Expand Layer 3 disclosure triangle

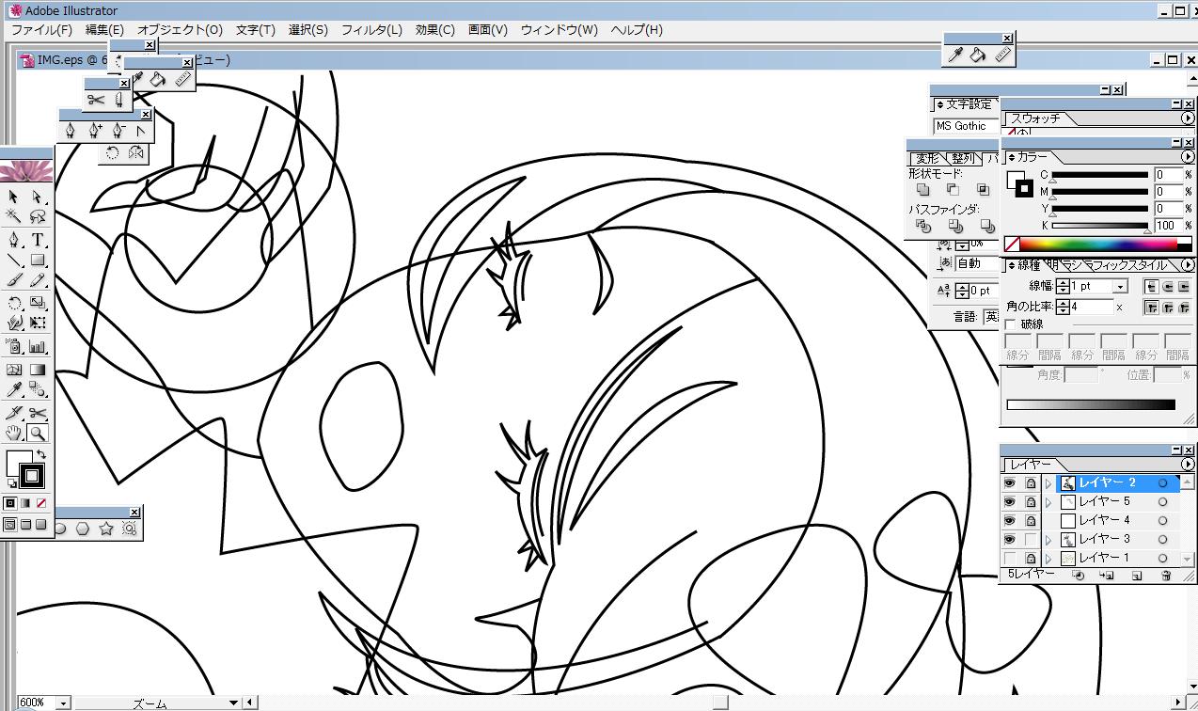click(1048, 540)
